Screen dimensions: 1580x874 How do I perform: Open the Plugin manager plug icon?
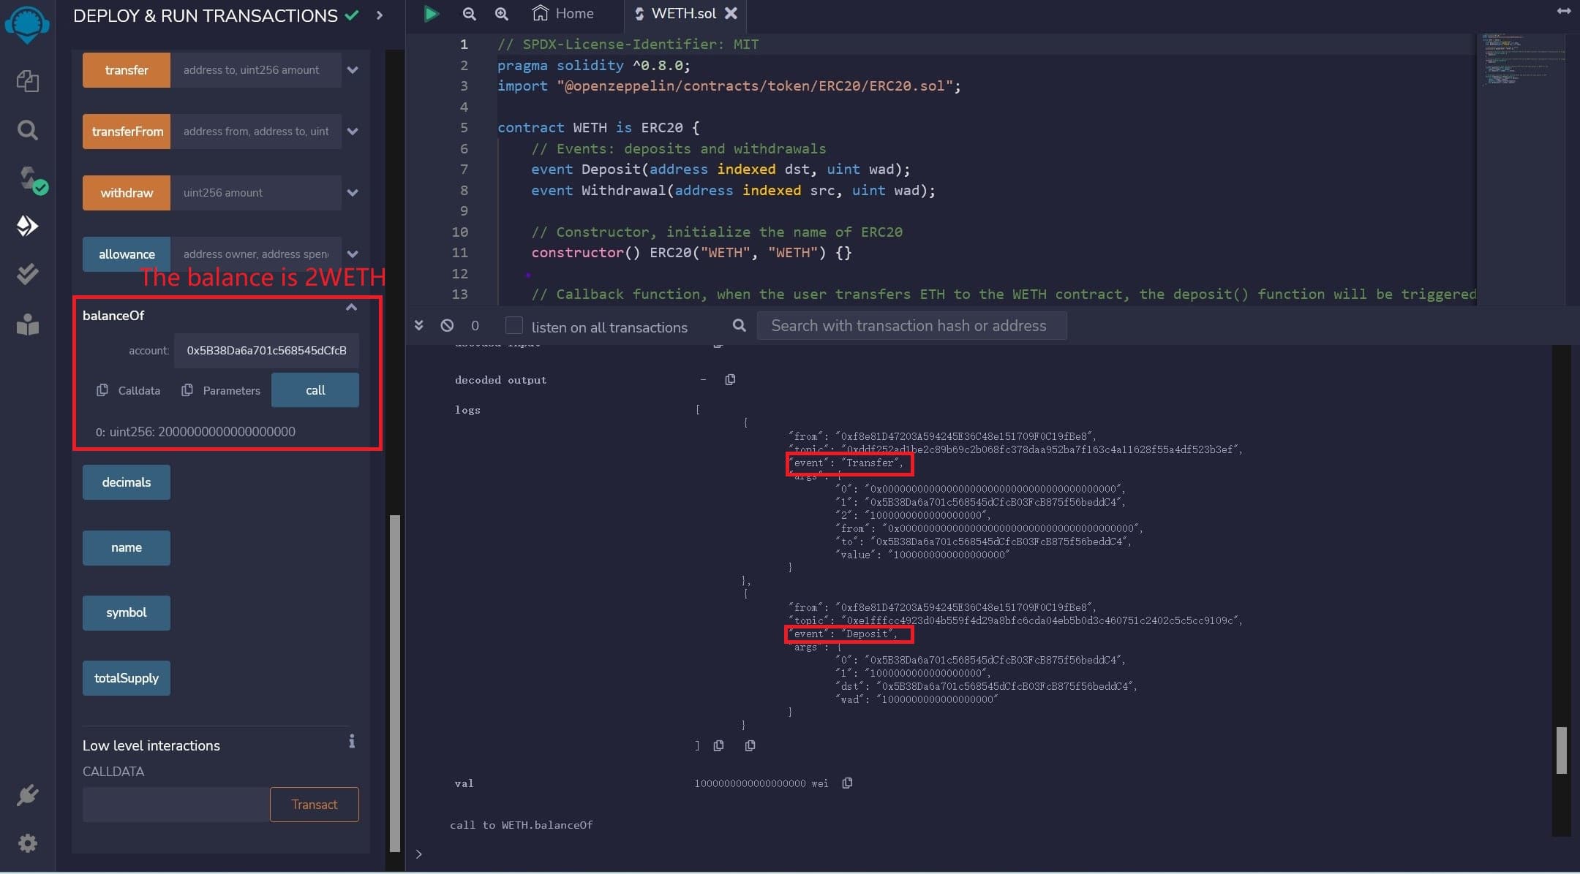click(x=27, y=794)
